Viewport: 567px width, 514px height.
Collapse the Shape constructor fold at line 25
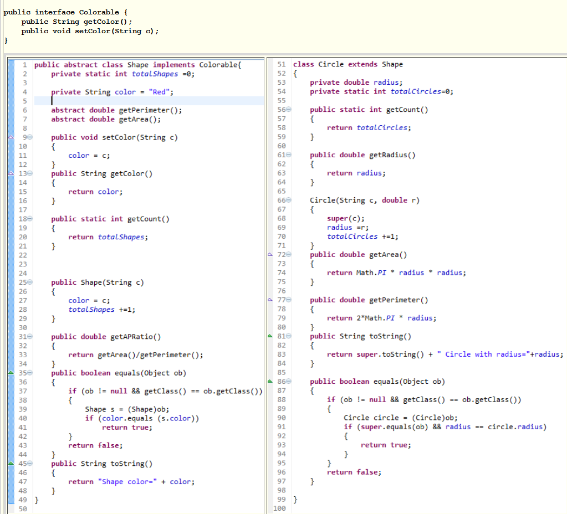point(31,282)
